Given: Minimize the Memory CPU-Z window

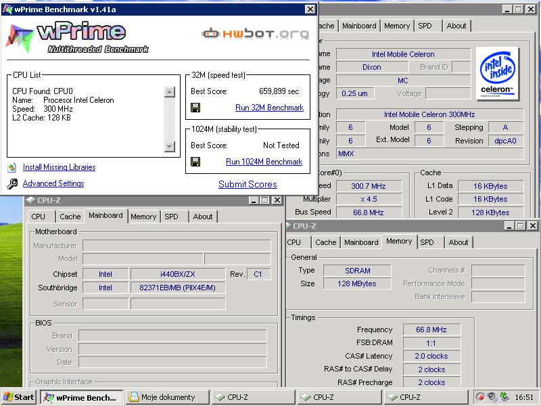Looking at the screenshot, I should click(510, 226).
